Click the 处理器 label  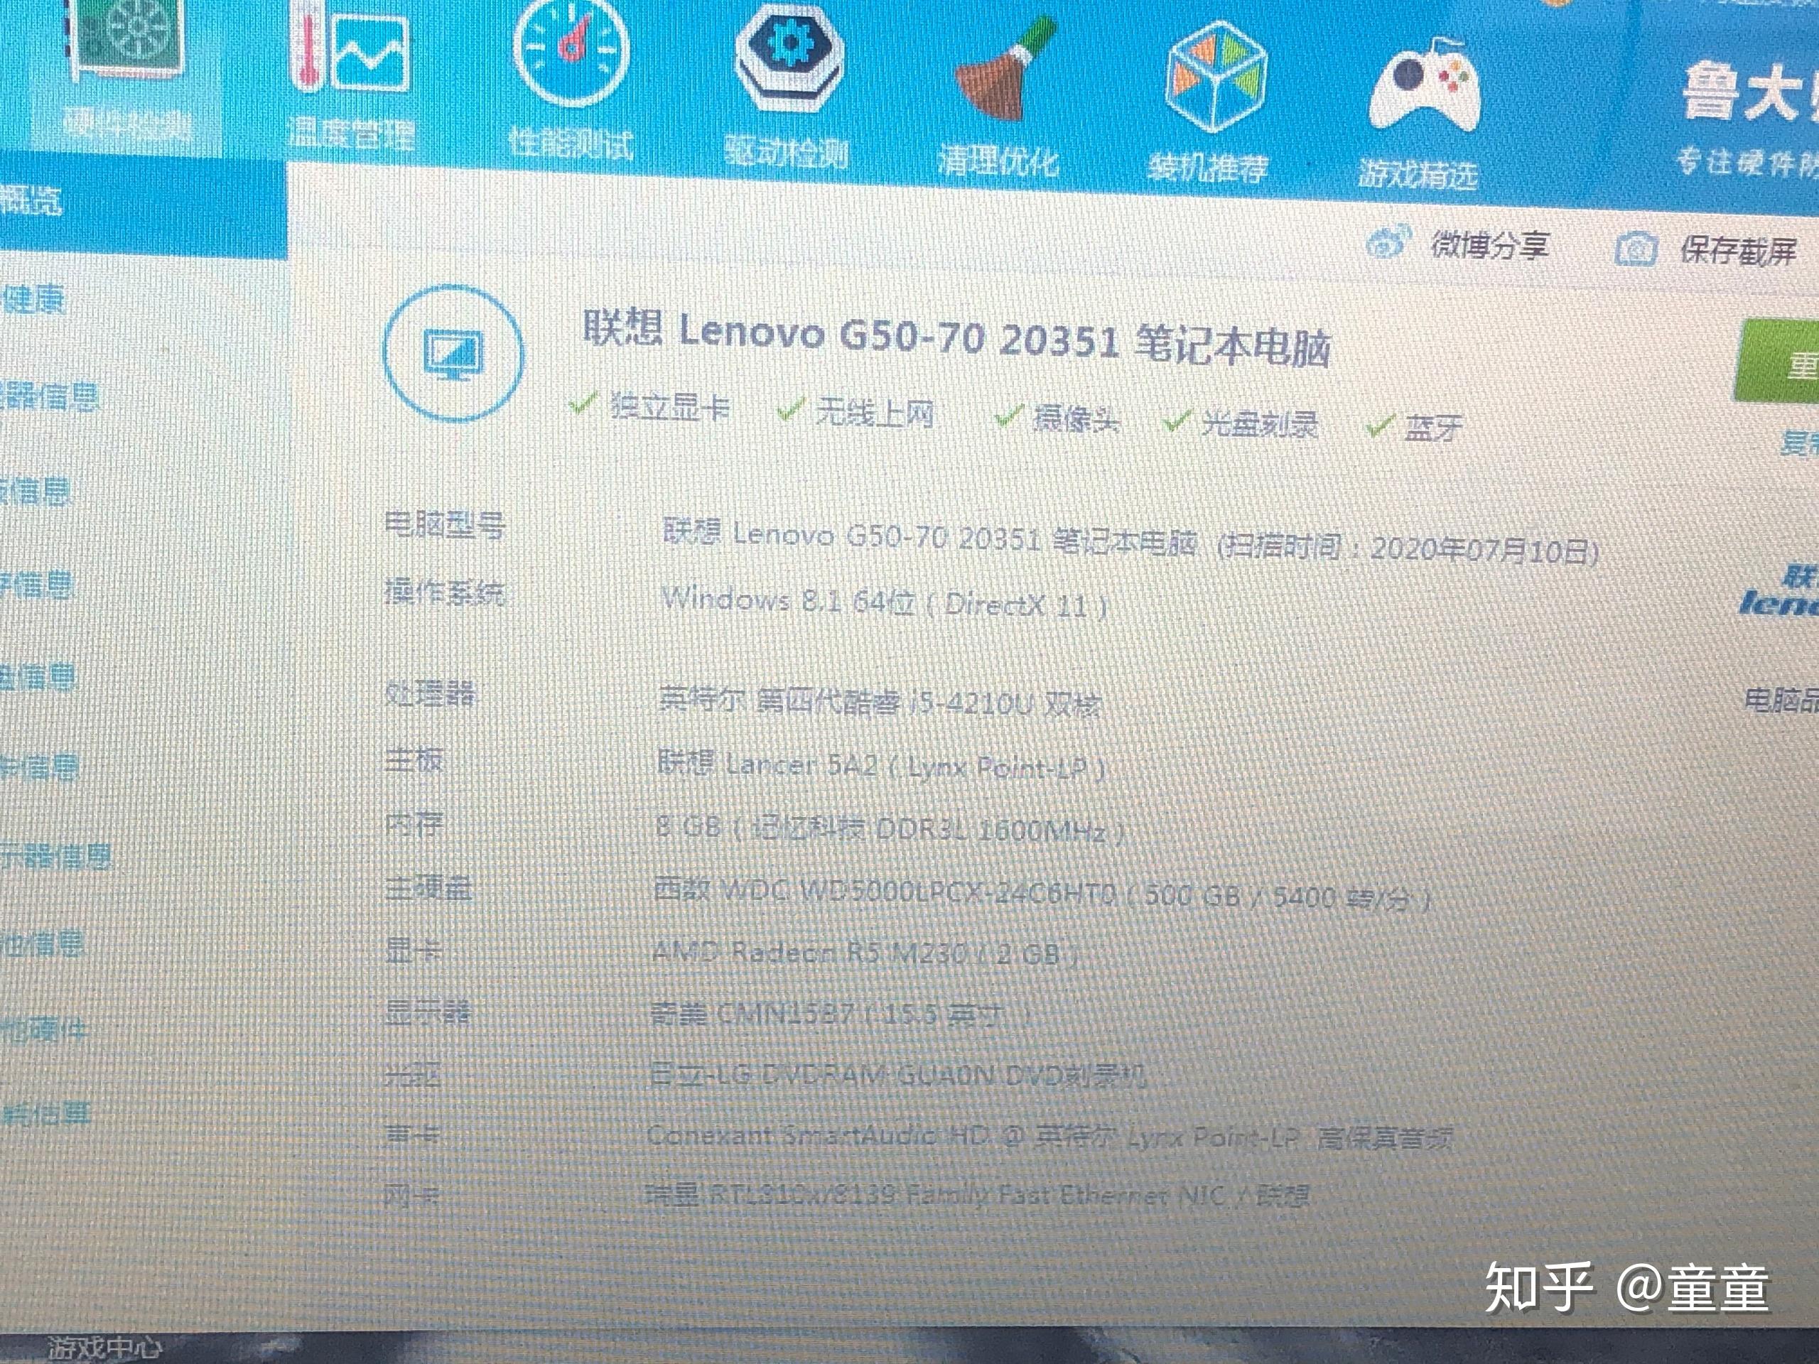coord(429,694)
